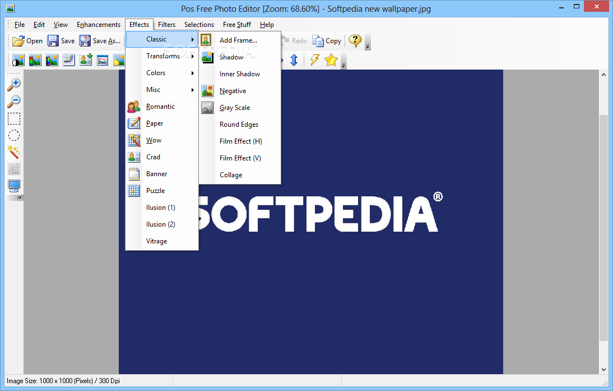Click the Open folder icon in toolbar
This screenshot has height=391, width=613.
pyautogui.click(x=18, y=41)
